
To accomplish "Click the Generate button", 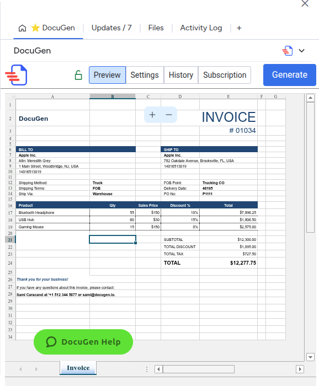I will coord(289,75).
